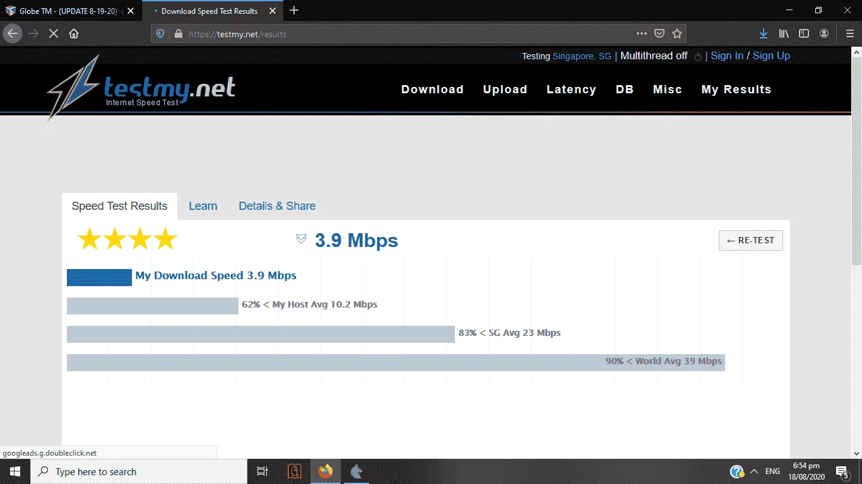Open page actions three-dot menu
The height and width of the screenshot is (484, 862).
[642, 34]
